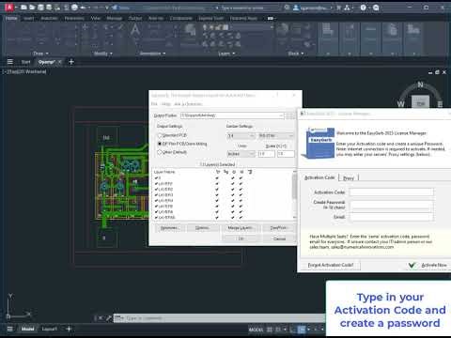This screenshot has height=338, width=451.
Task: Click the Apertures... button
Action: [x=169, y=228]
